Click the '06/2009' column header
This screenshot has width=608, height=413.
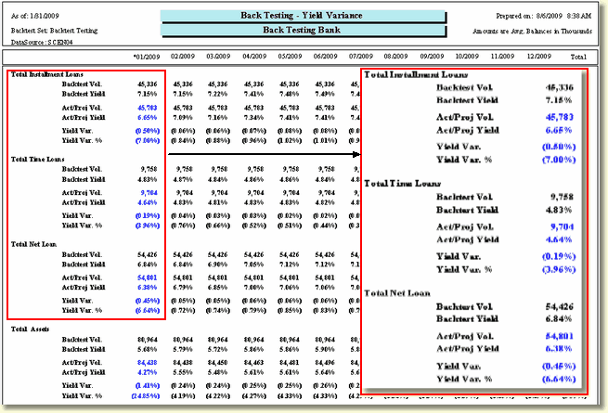325,57
